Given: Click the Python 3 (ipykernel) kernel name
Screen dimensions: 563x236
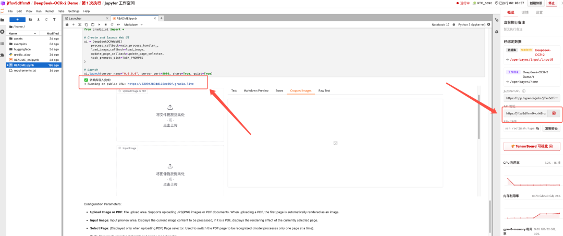Looking at the screenshot, I should [x=471, y=25].
